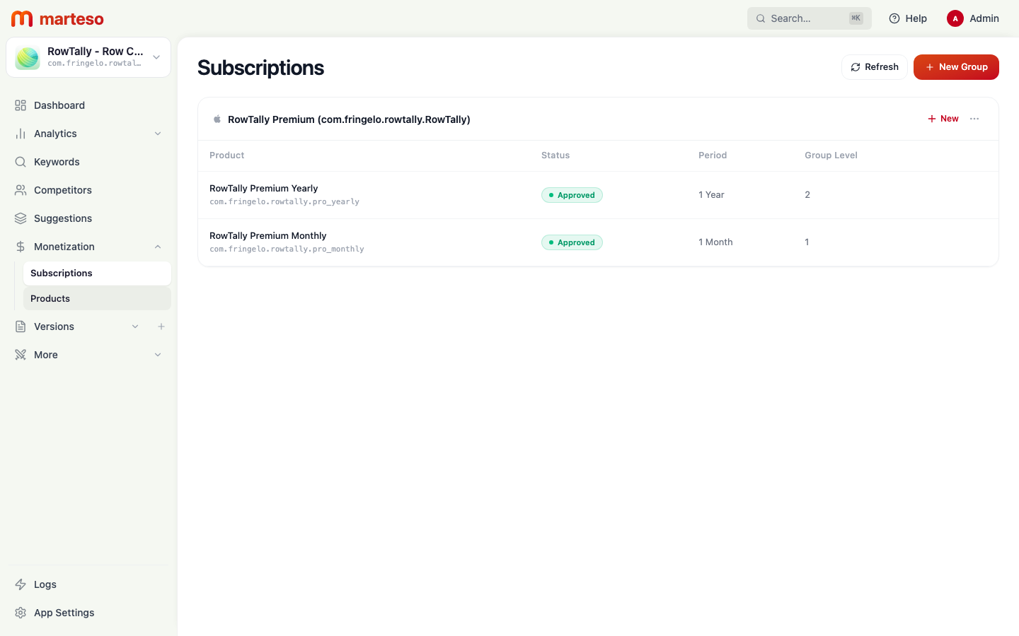Select Subscriptions in the sidebar
Screen dimensions: 1019x636
point(97,273)
